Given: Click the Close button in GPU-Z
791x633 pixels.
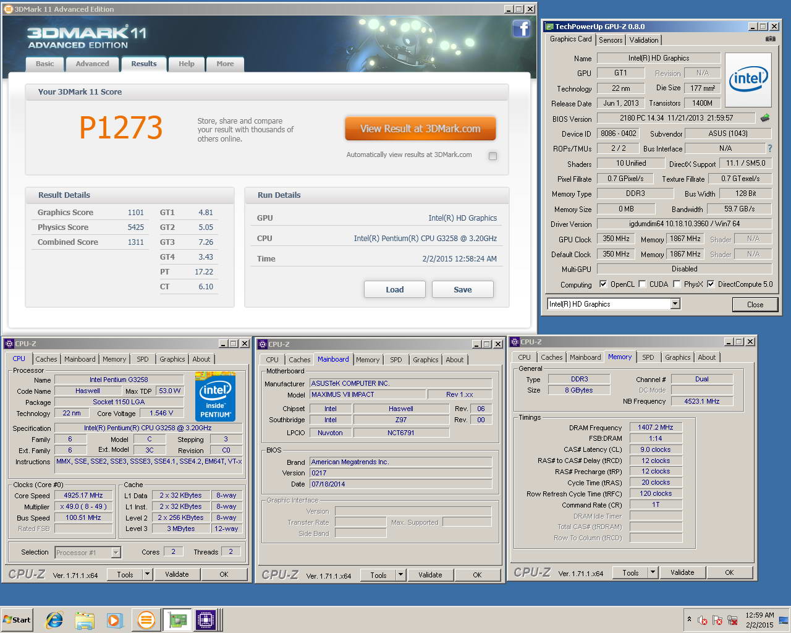Looking at the screenshot, I should click(755, 304).
